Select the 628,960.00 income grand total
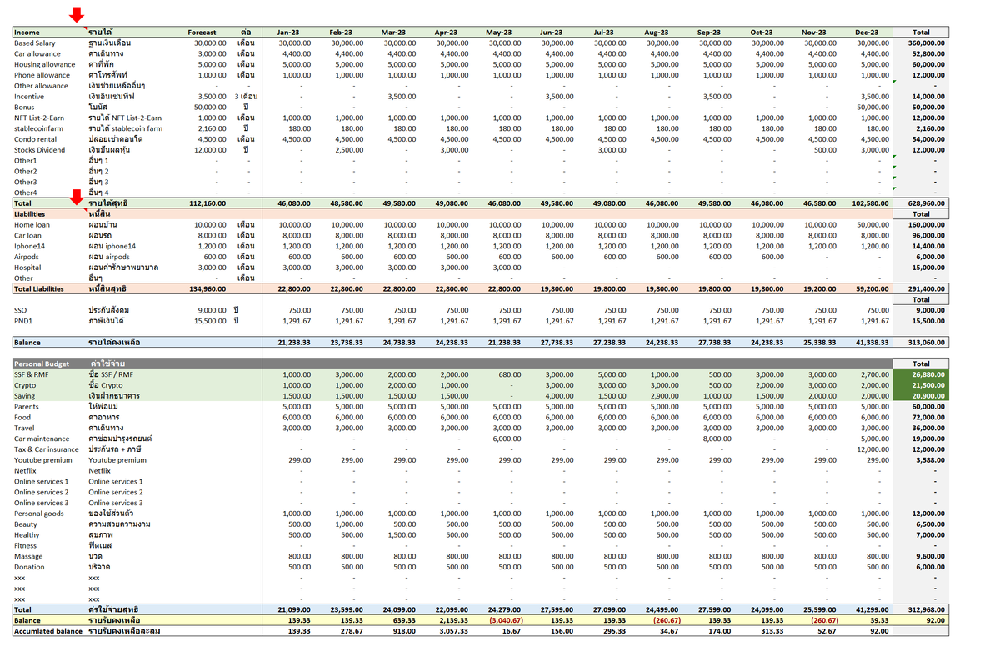The image size is (1000, 647). pos(926,203)
